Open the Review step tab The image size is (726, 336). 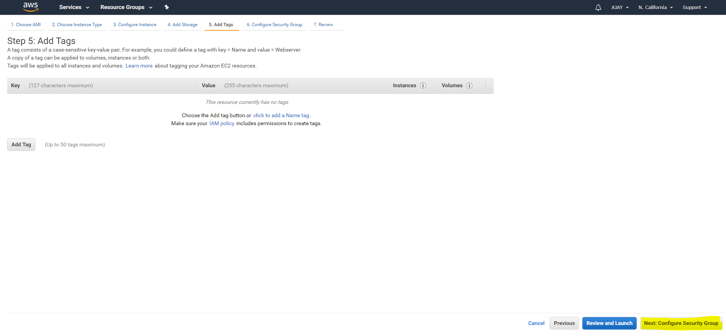[323, 25]
